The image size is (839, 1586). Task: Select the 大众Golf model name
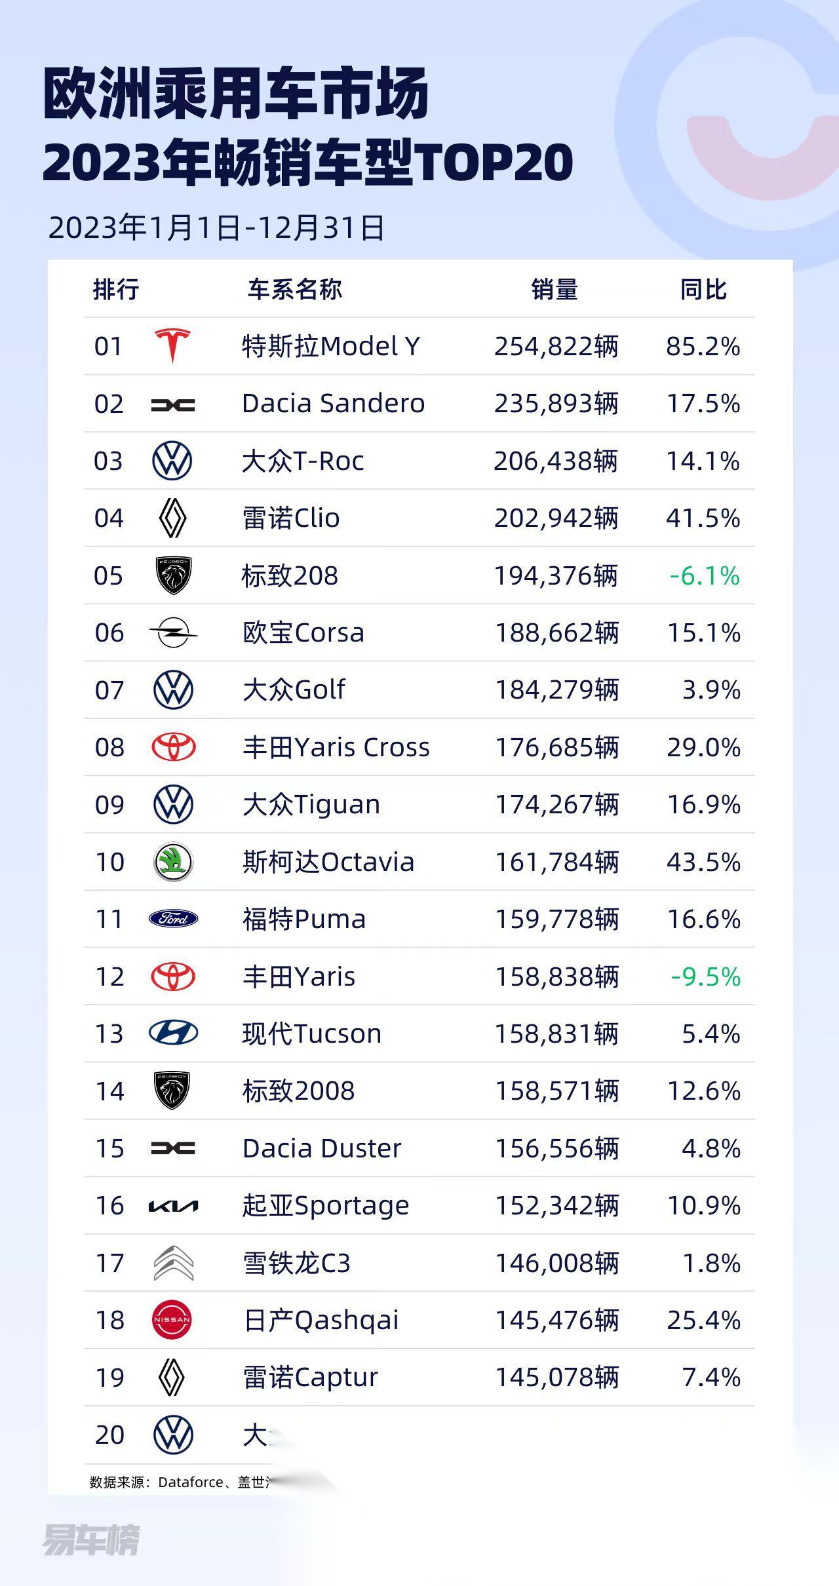(x=294, y=689)
